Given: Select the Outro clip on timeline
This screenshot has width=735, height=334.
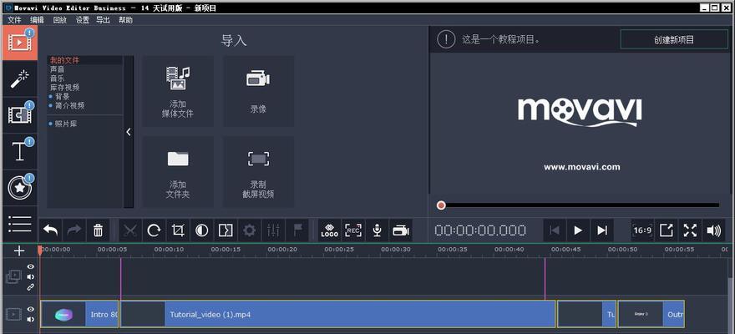Looking at the screenshot, I should coord(651,314).
